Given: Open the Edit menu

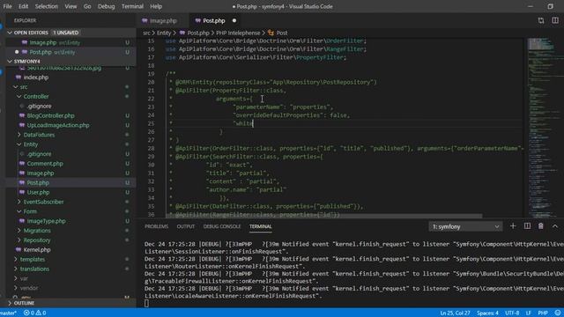Looking at the screenshot, I should (x=24, y=6).
